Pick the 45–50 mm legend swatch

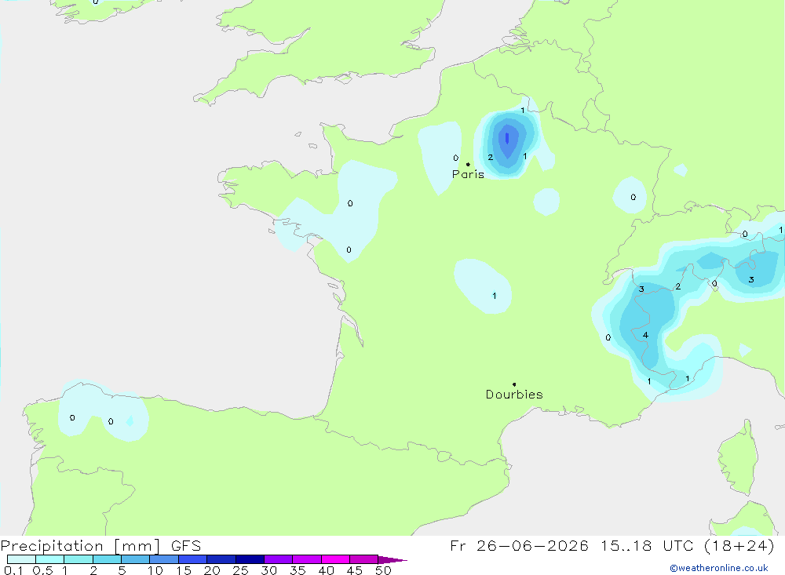click(x=364, y=559)
